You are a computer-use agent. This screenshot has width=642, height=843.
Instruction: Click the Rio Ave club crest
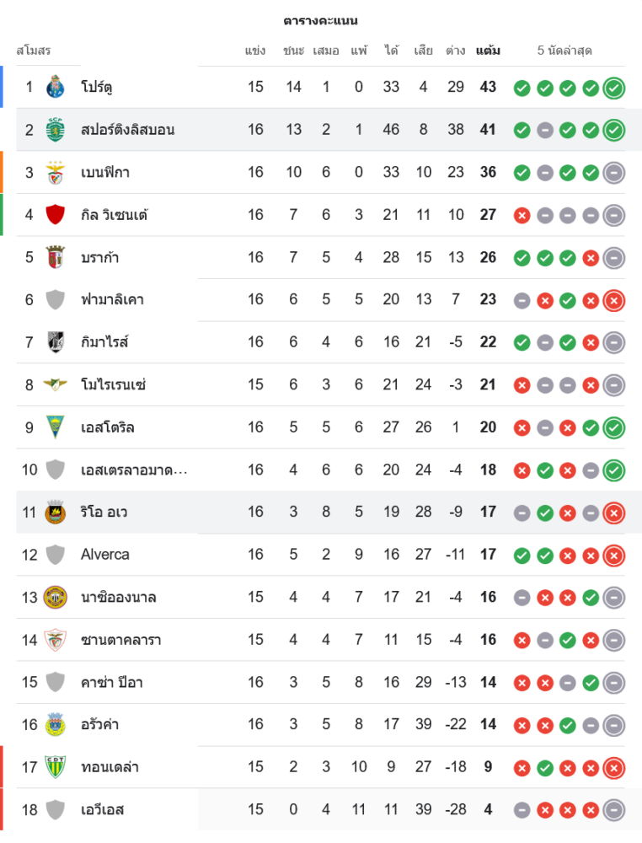(x=56, y=512)
